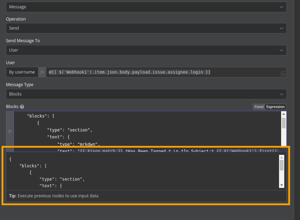Open the By username mode selector

22,72
